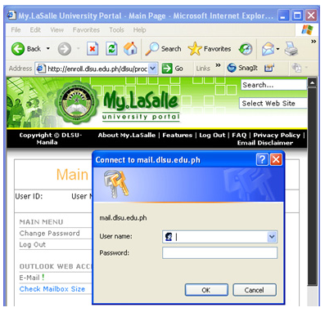Refresh the page with green arrows icon

[111, 49]
